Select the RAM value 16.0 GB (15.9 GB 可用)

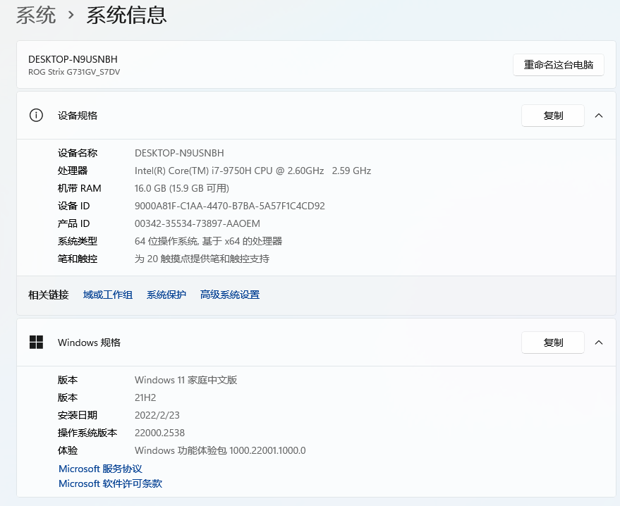point(182,188)
